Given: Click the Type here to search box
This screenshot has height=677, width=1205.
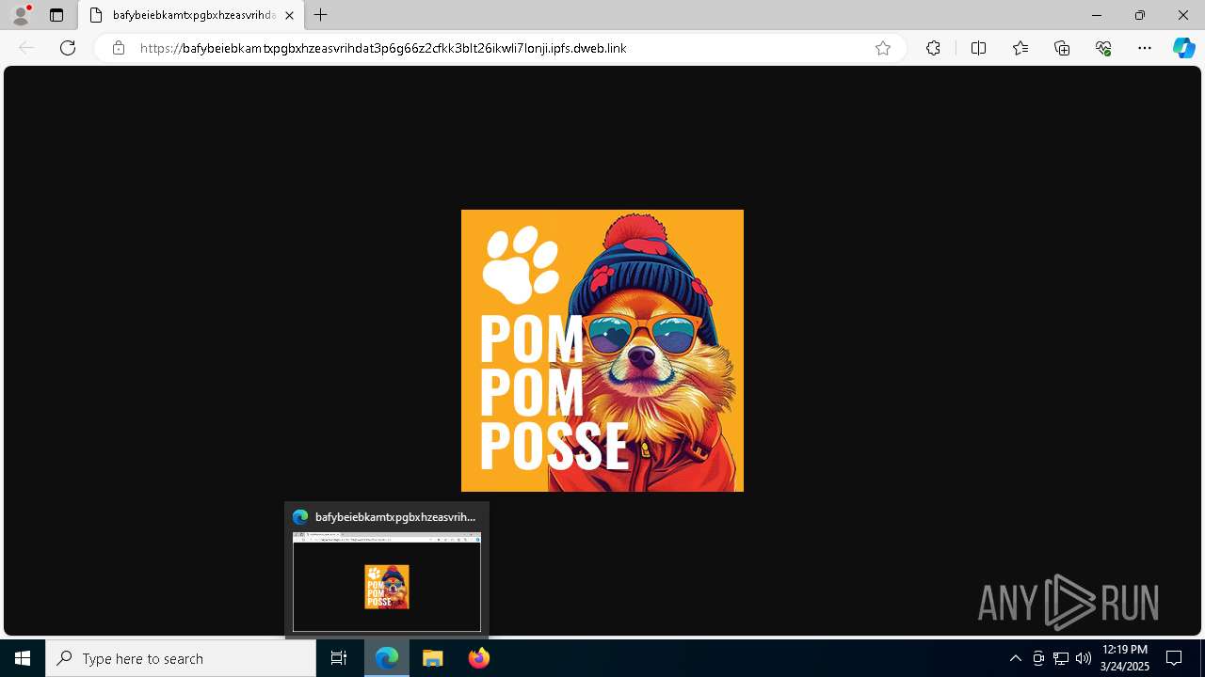Looking at the screenshot, I should click(x=181, y=658).
